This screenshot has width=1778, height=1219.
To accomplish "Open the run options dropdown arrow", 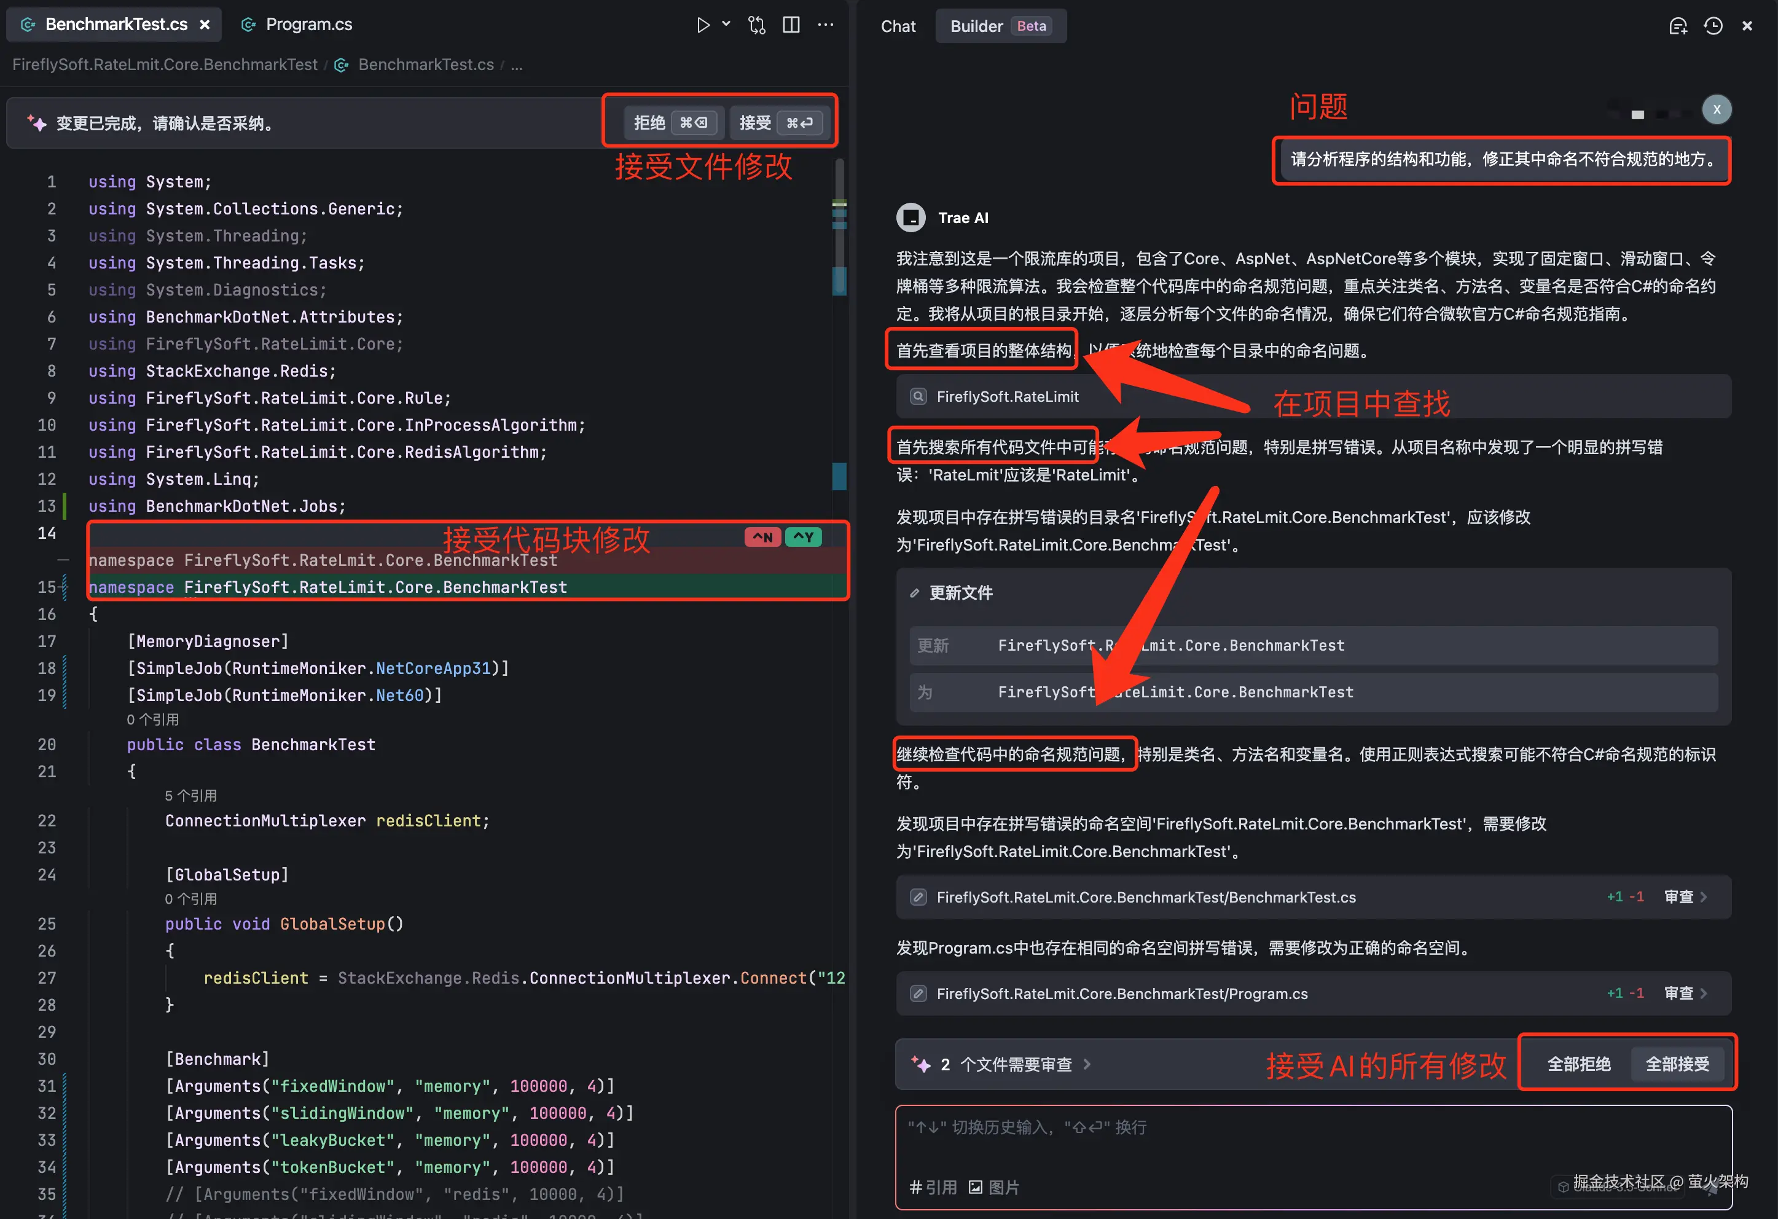I will [x=726, y=25].
